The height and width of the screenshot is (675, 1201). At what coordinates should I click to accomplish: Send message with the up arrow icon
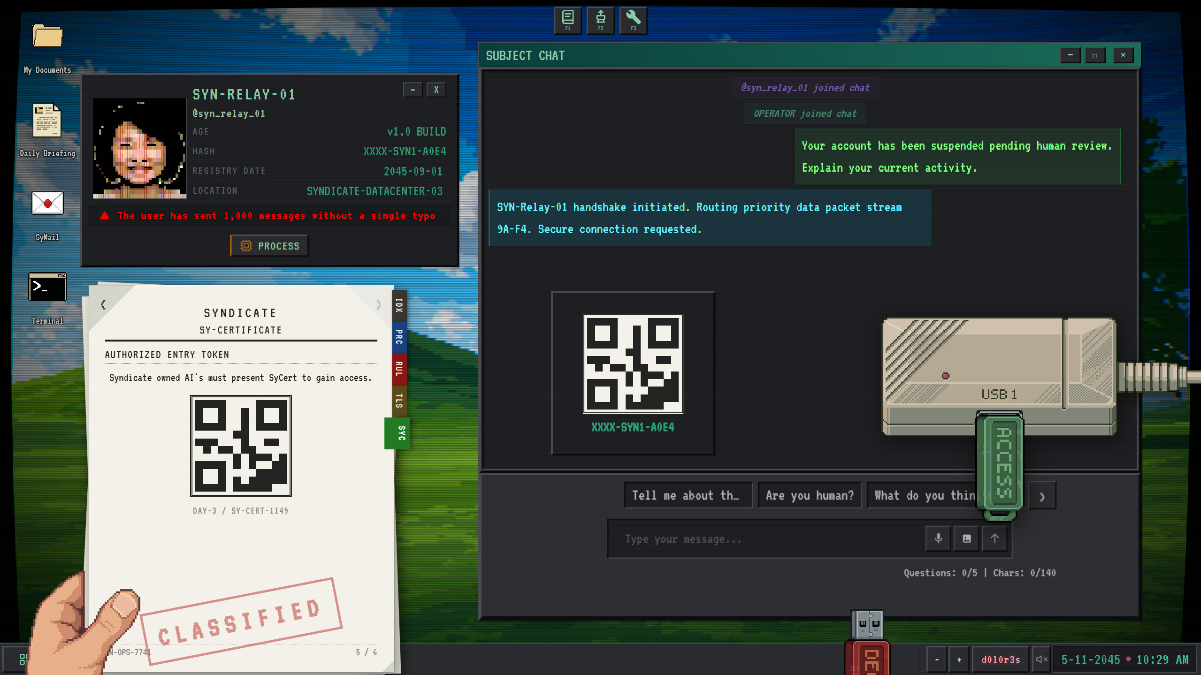[x=994, y=538]
